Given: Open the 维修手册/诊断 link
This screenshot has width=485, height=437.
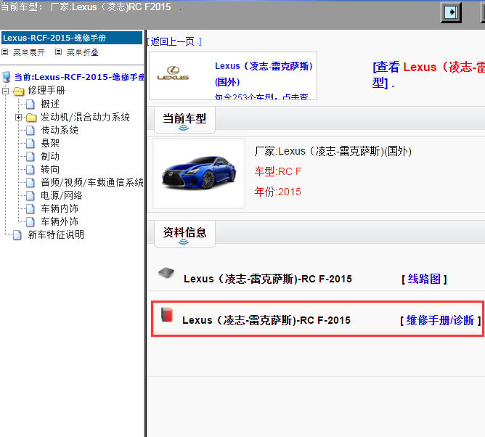Looking at the screenshot, I should tap(440, 320).
